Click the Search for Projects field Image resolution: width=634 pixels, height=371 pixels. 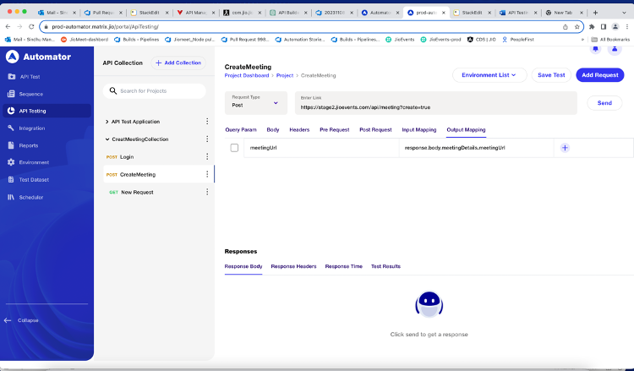point(155,91)
